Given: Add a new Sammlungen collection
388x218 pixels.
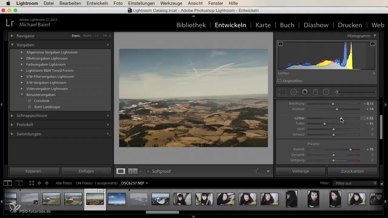Looking at the screenshot, I should pos(108,134).
